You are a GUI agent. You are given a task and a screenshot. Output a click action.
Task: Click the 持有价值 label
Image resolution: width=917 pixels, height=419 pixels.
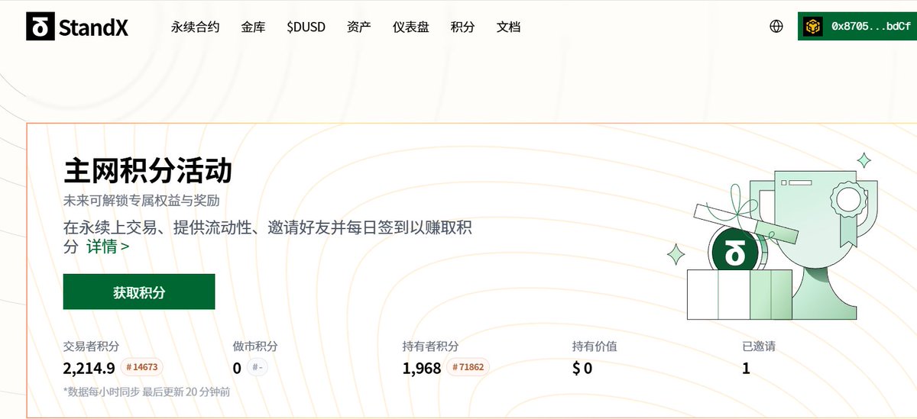pyautogui.click(x=595, y=346)
